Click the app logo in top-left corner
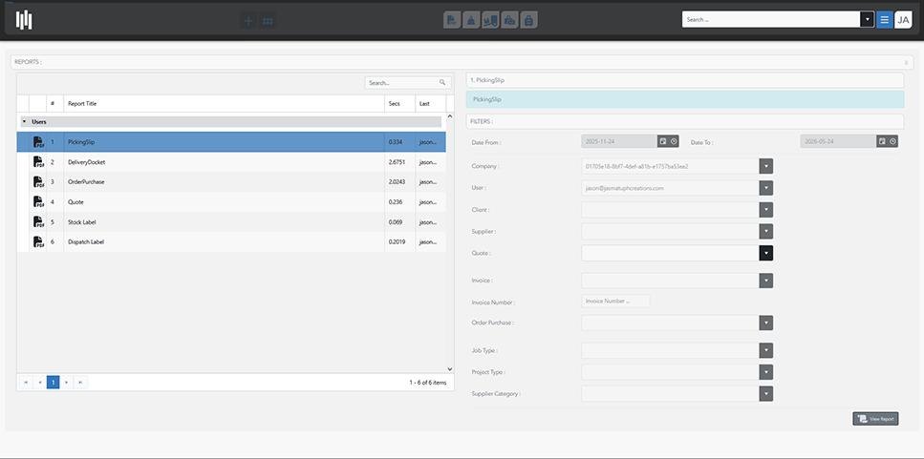This screenshot has width=924, height=459. click(24, 19)
